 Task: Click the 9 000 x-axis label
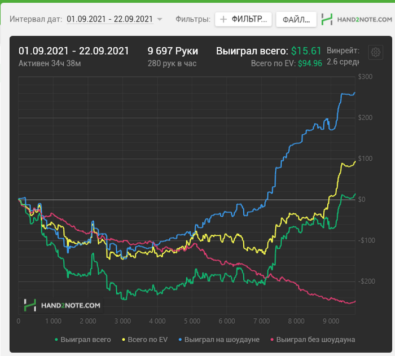click(x=331, y=321)
